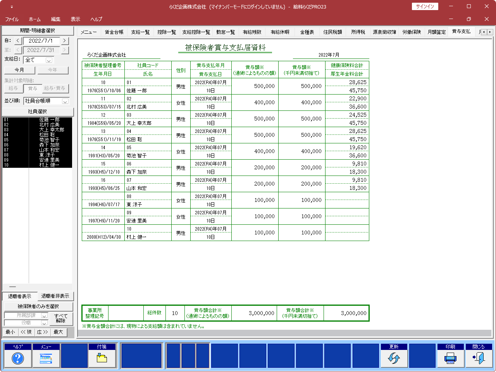496x372 pixels.
Task: Click the 今月 button
Action: tap(19, 70)
